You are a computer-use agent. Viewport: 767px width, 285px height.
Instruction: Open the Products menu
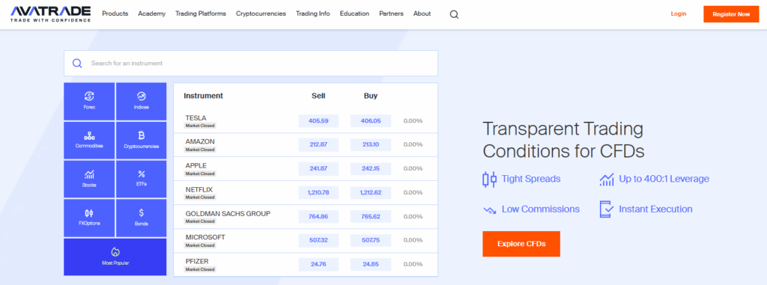(115, 13)
